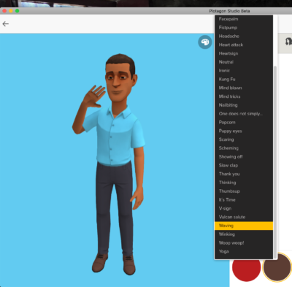Click highlighted Waving option
Viewport: 292px width, 287px height.
tap(244, 226)
